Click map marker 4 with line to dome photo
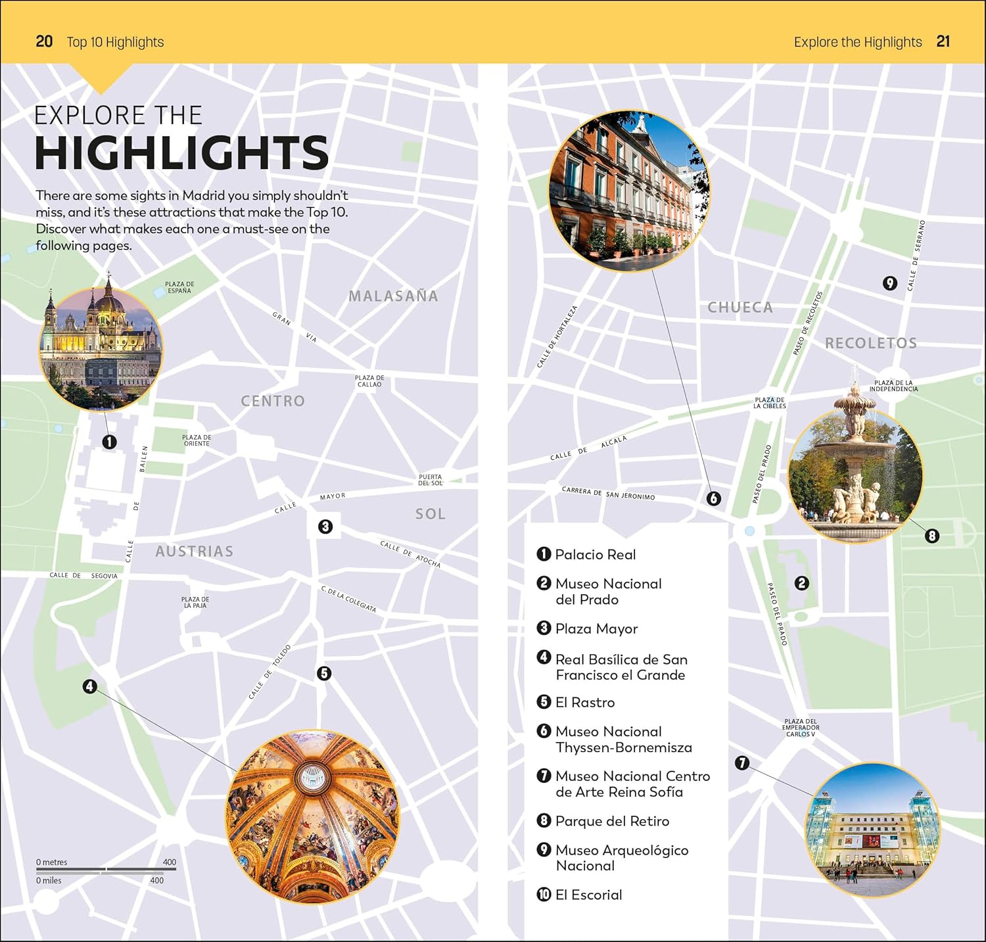The image size is (986, 942). pos(90,686)
